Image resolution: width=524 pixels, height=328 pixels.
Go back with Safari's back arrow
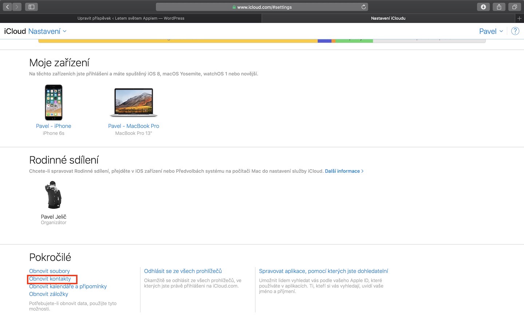(8, 7)
